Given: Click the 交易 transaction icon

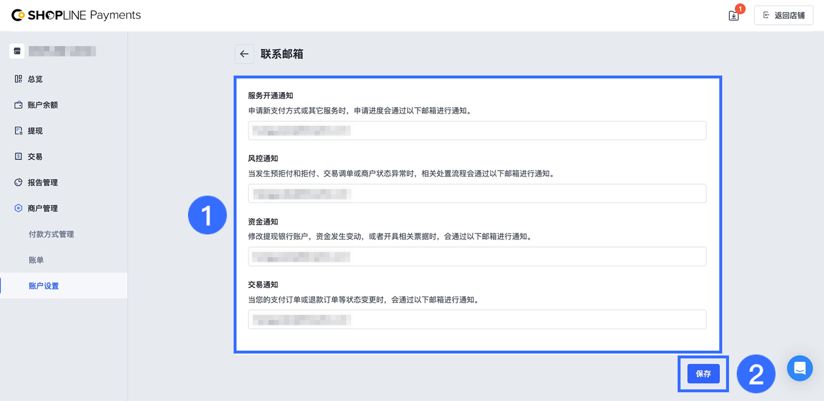Looking at the screenshot, I should click(18, 156).
